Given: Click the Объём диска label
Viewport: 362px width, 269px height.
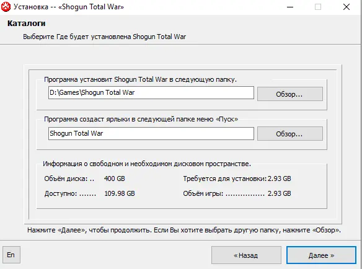Looking at the screenshot, I should [x=69, y=179].
